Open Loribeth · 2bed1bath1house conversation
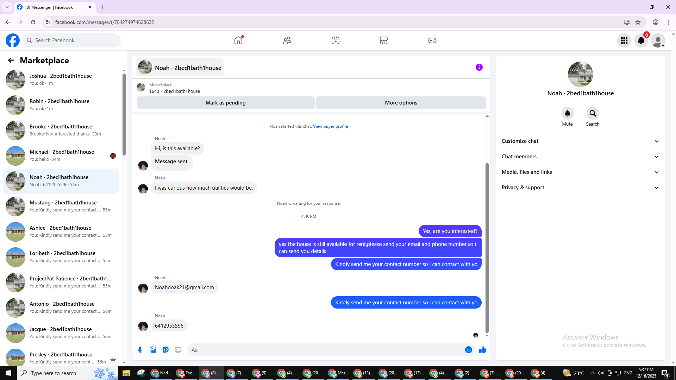This screenshot has width=676, height=380. pos(61,257)
